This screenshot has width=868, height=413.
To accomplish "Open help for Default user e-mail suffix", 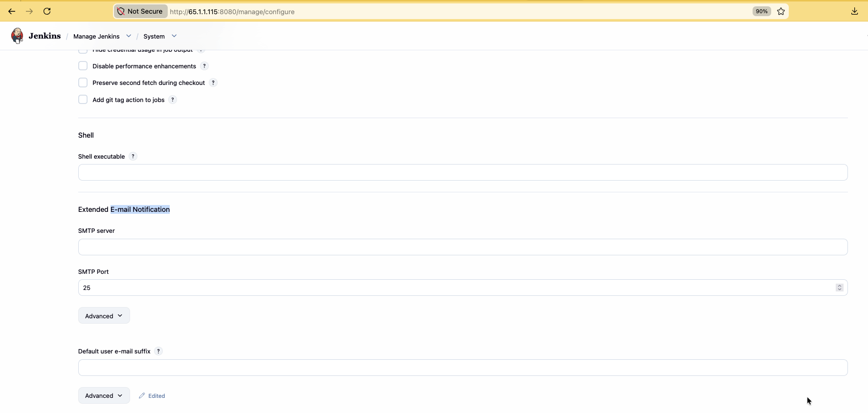I will pos(158,351).
